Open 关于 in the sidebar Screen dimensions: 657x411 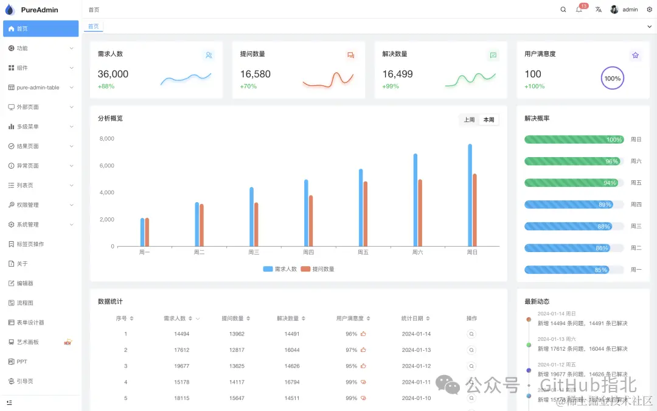point(41,264)
